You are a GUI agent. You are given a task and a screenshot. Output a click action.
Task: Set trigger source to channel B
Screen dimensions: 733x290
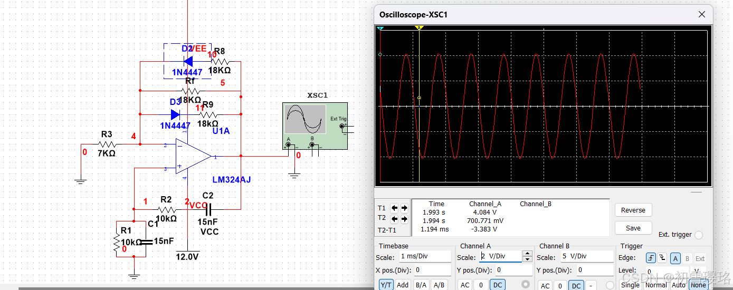(x=687, y=258)
